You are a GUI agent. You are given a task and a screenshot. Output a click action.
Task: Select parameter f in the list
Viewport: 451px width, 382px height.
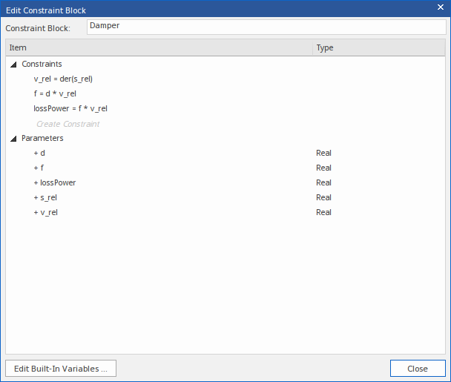[39, 168]
